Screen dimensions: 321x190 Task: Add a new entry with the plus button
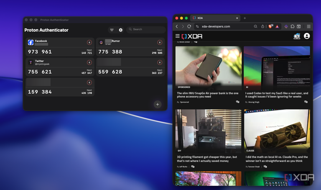click(158, 104)
